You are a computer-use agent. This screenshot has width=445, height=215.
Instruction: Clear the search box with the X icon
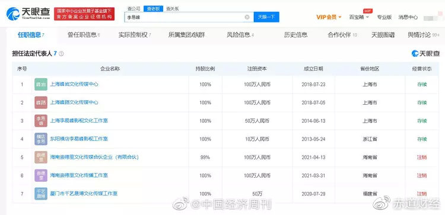pyautogui.click(x=247, y=17)
